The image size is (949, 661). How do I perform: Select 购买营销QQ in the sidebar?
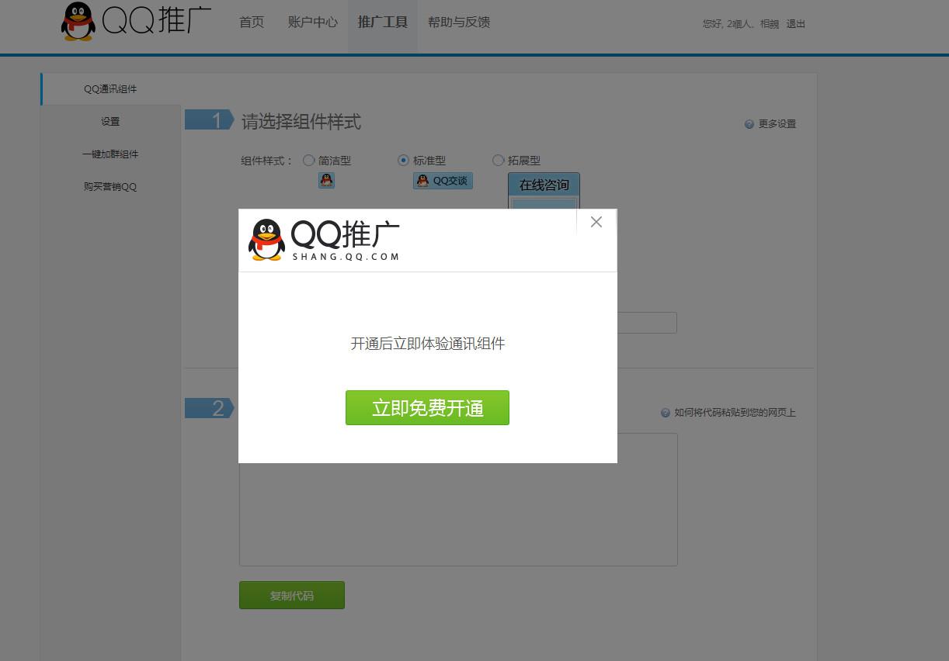(110, 187)
